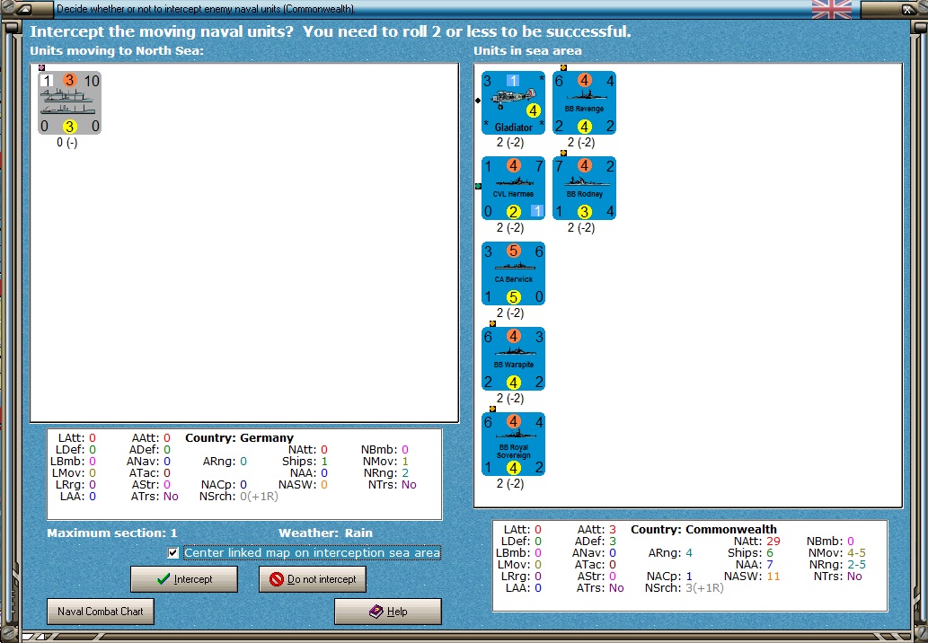Select the BB Rodney battleship counter
Screen dimensions: 928x643
pyautogui.click(x=584, y=188)
